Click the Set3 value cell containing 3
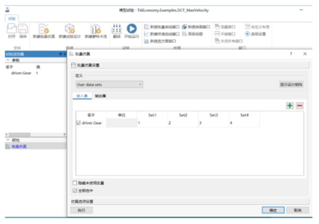319x224 pixels. tap(214, 123)
